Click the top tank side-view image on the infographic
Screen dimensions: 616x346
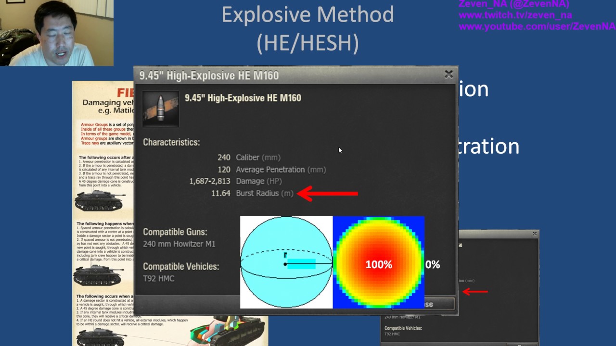[99, 200]
